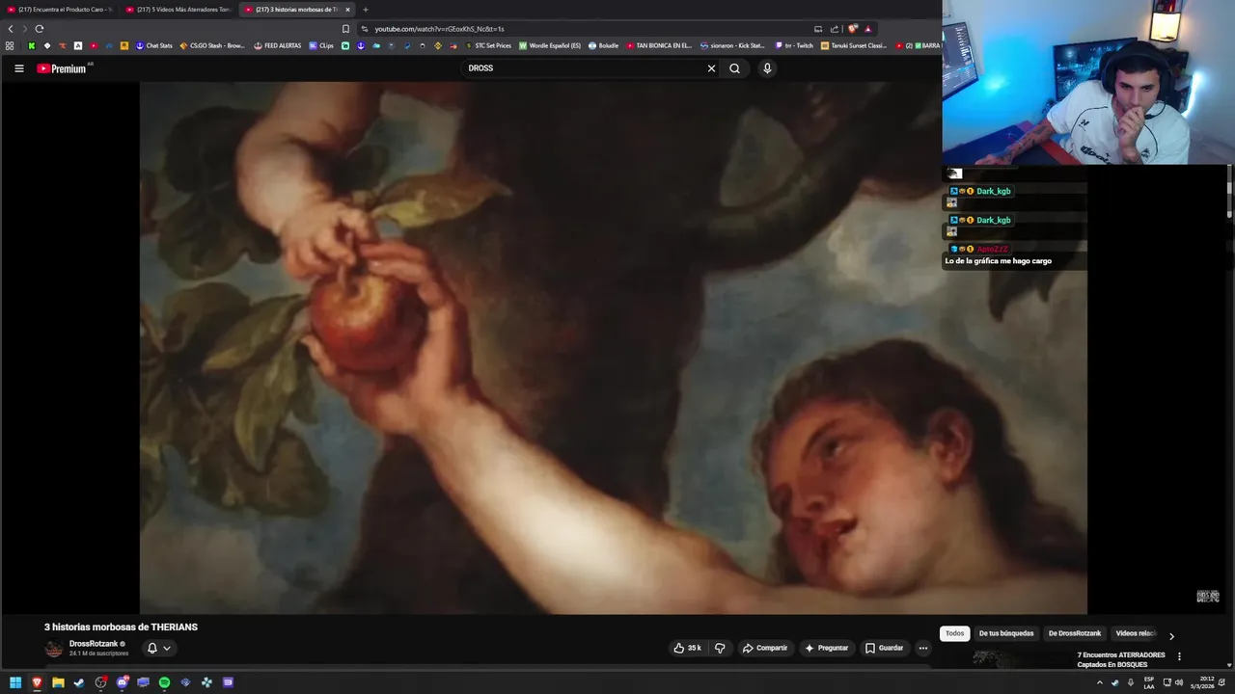
Task: Select the Todos filter chip
Action: pyautogui.click(x=954, y=633)
